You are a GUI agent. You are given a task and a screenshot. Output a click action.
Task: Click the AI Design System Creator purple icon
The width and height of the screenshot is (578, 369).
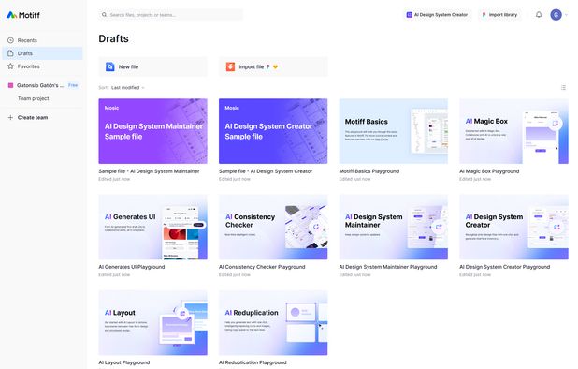[409, 15]
